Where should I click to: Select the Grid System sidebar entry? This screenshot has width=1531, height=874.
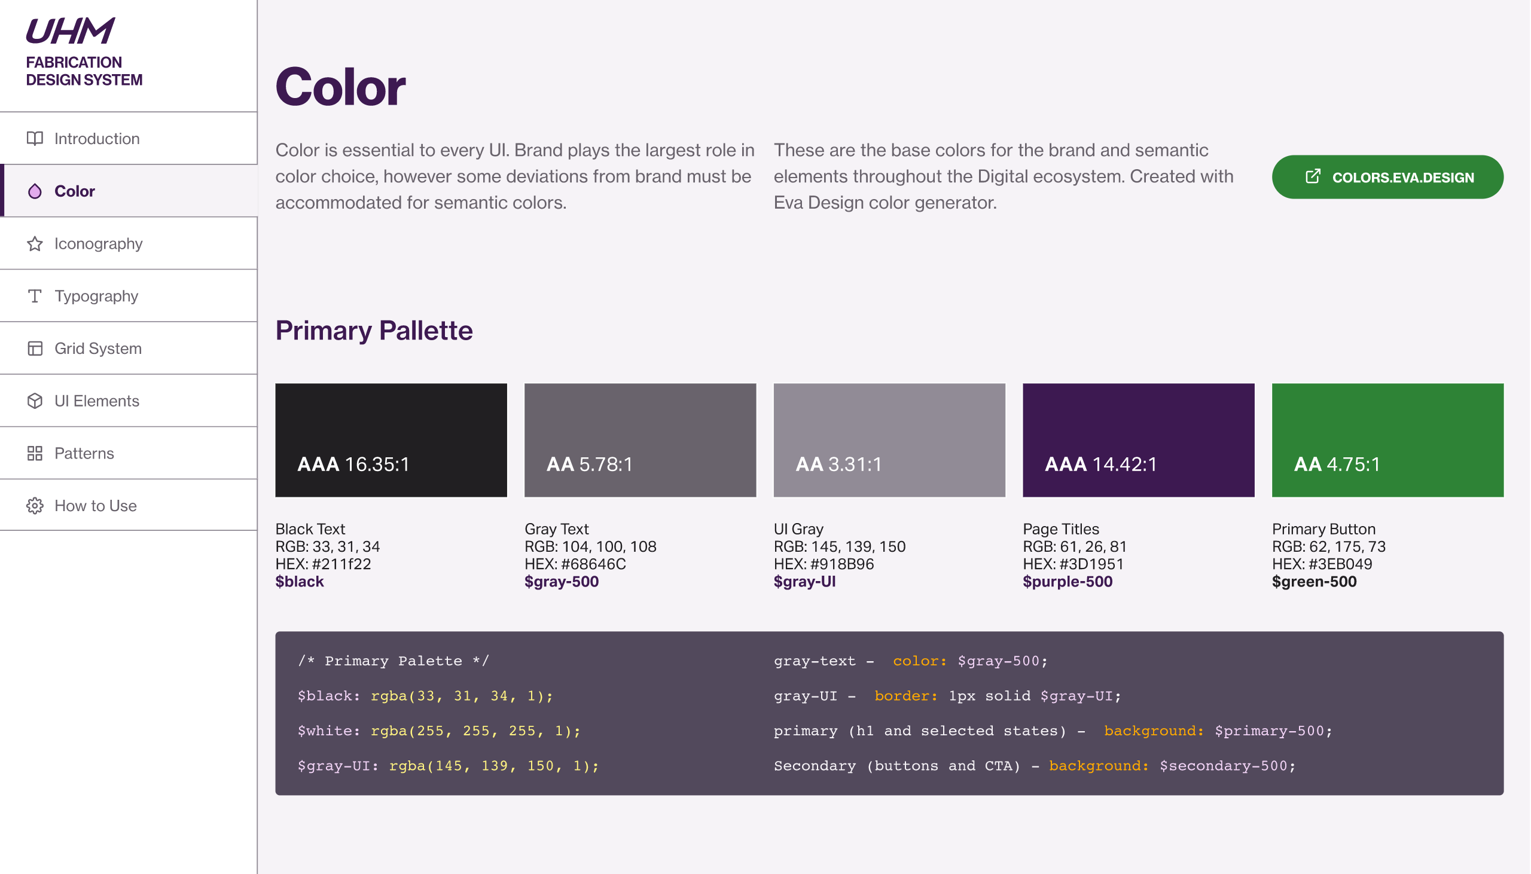pyautogui.click(x=98, y=348)
